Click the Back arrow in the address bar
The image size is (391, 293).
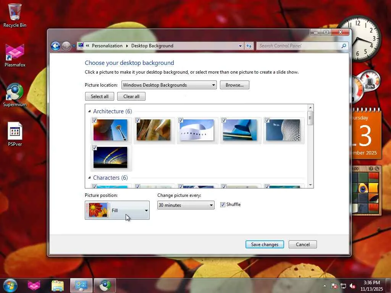tap(55, 46)
